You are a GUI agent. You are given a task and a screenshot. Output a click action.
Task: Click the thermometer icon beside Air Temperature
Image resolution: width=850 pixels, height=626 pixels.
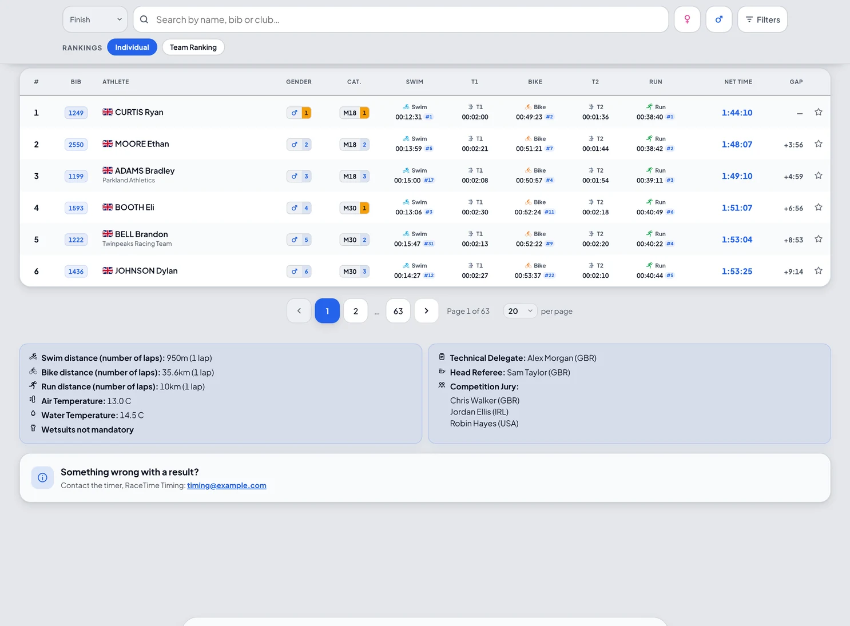33,400
